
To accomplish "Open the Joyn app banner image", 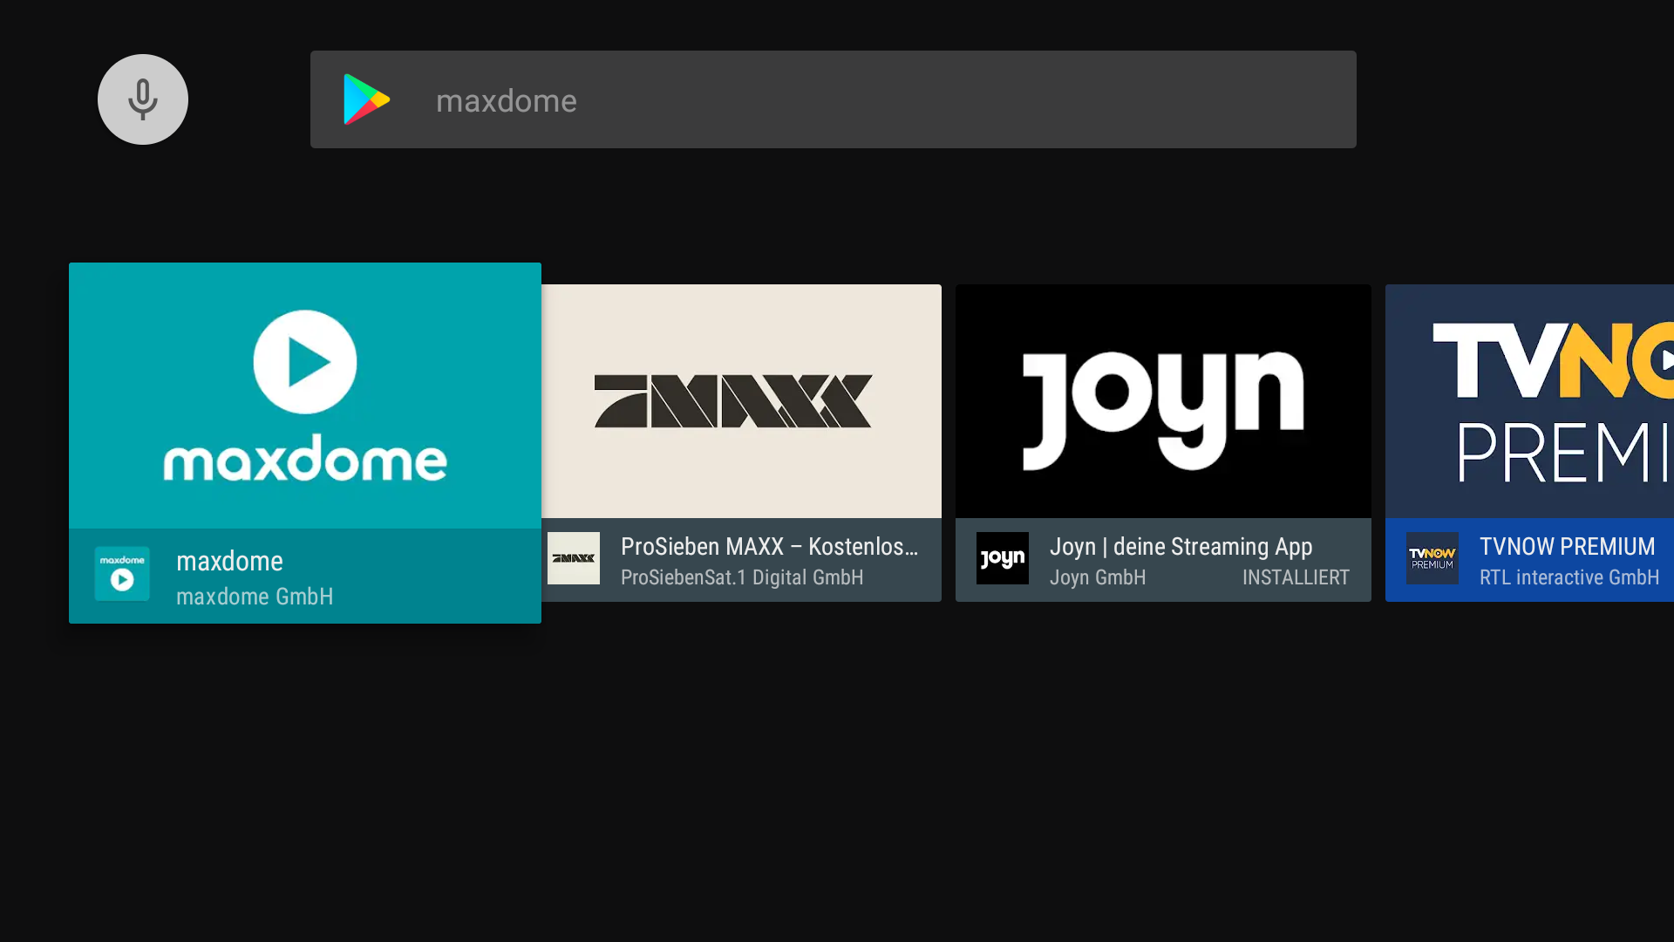I will [x=1163, y=401].
